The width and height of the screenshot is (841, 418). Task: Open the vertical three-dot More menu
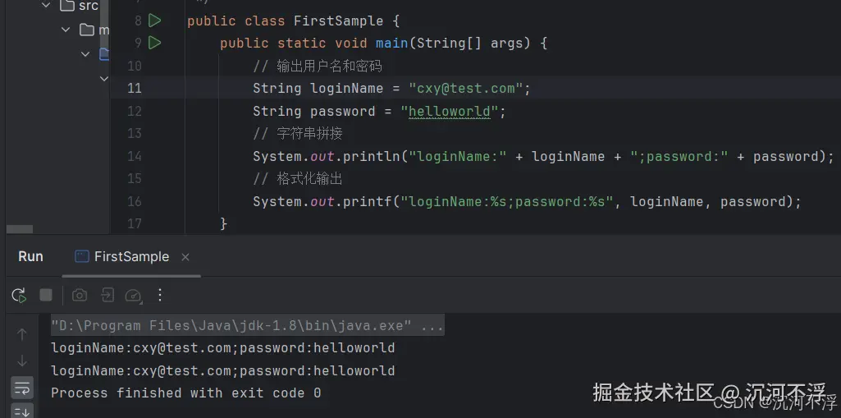pos(160,295)
